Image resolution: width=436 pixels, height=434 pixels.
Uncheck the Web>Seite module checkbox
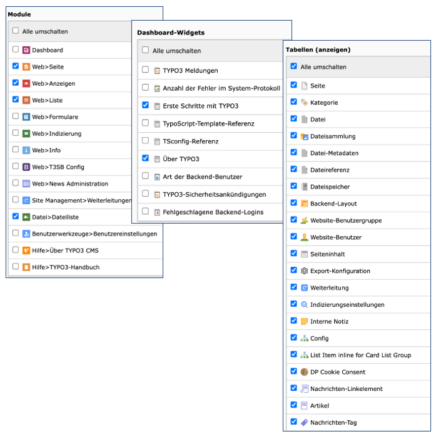point(15,67)
